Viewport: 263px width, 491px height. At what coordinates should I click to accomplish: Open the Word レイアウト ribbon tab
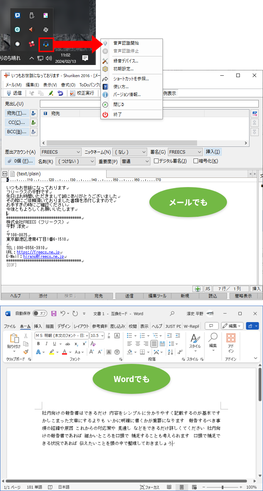(81, 326)
